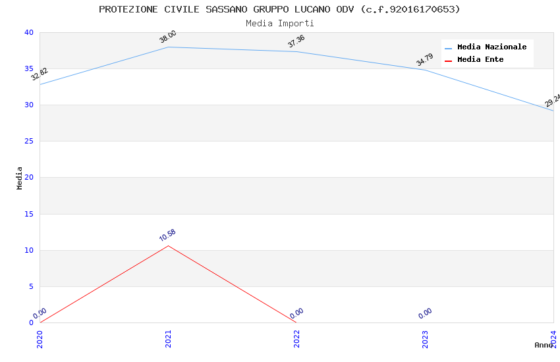Screen dimensions: 560x362
Task: Click the 40 value on the y-axis
Action: tap(28, 33)
